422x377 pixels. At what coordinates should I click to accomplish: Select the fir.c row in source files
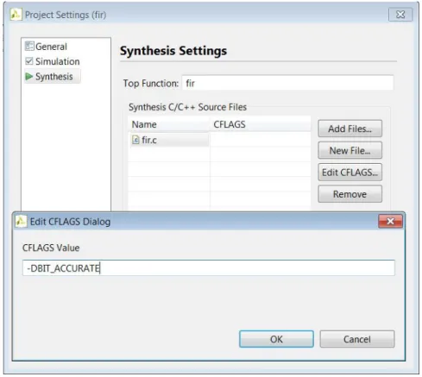tap(170, 140)
